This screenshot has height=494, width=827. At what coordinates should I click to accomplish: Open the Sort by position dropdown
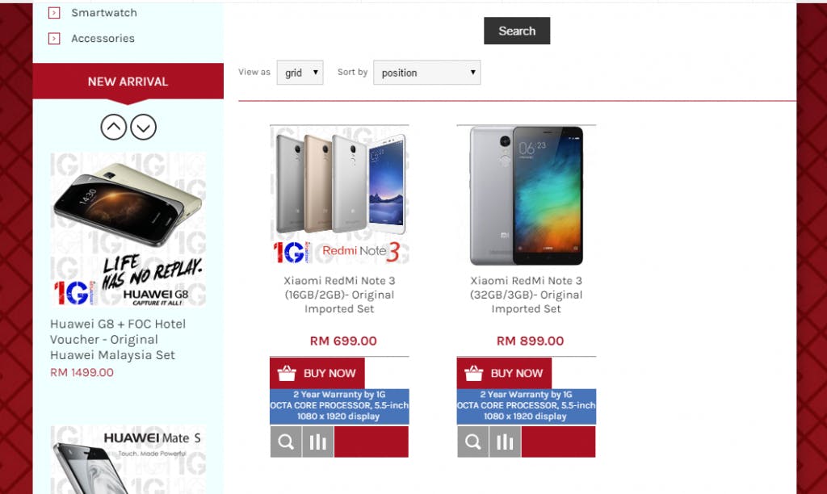426,73
